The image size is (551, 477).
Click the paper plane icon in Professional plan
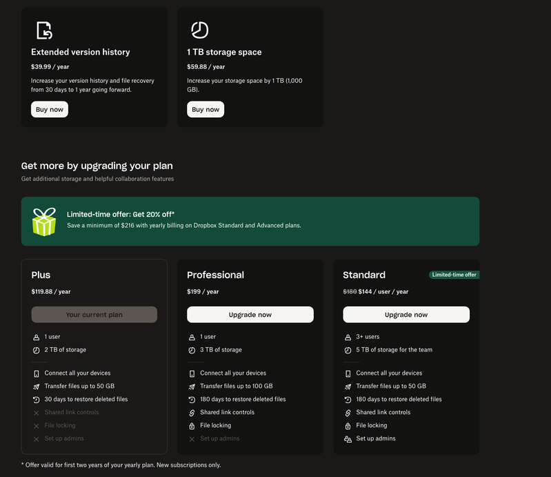[192, 387]
